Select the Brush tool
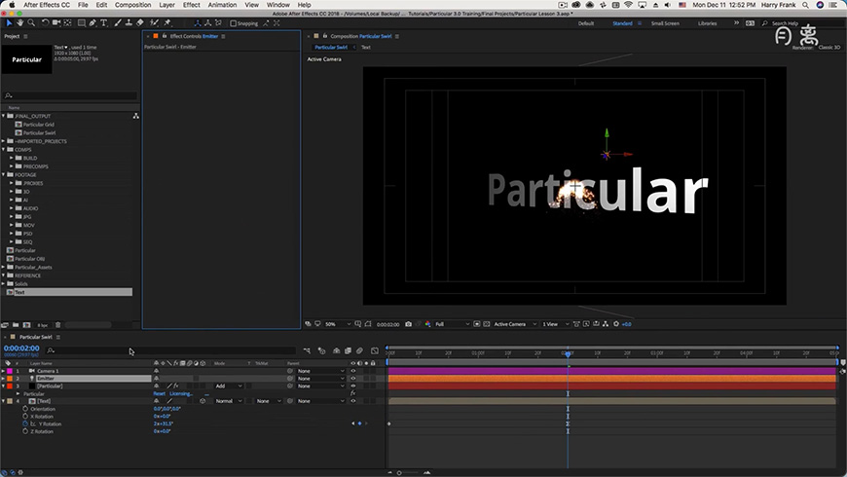 (x=118, y=23)
